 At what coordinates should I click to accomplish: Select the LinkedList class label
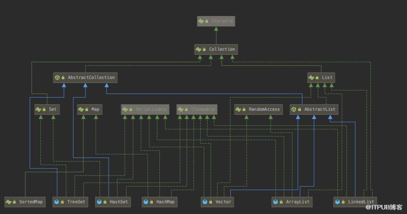[361, 202]
